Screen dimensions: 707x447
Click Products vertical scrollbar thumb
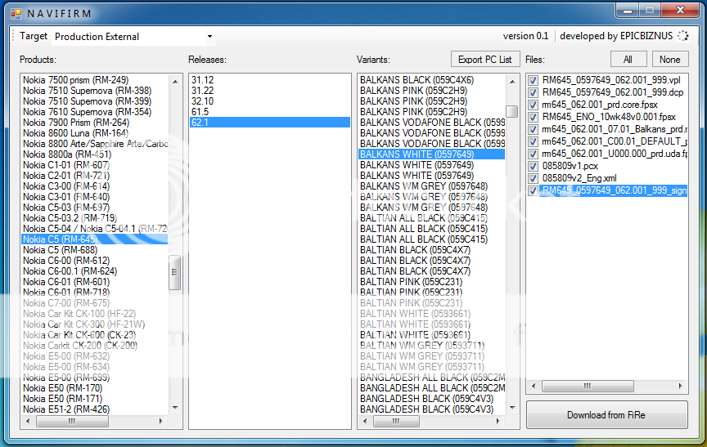tap(174, 272)
